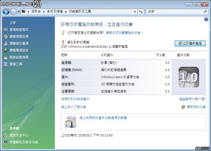
Task: Open 線上檢視我的基本分數適用的軟體 link
Action: tap(103, 118)
